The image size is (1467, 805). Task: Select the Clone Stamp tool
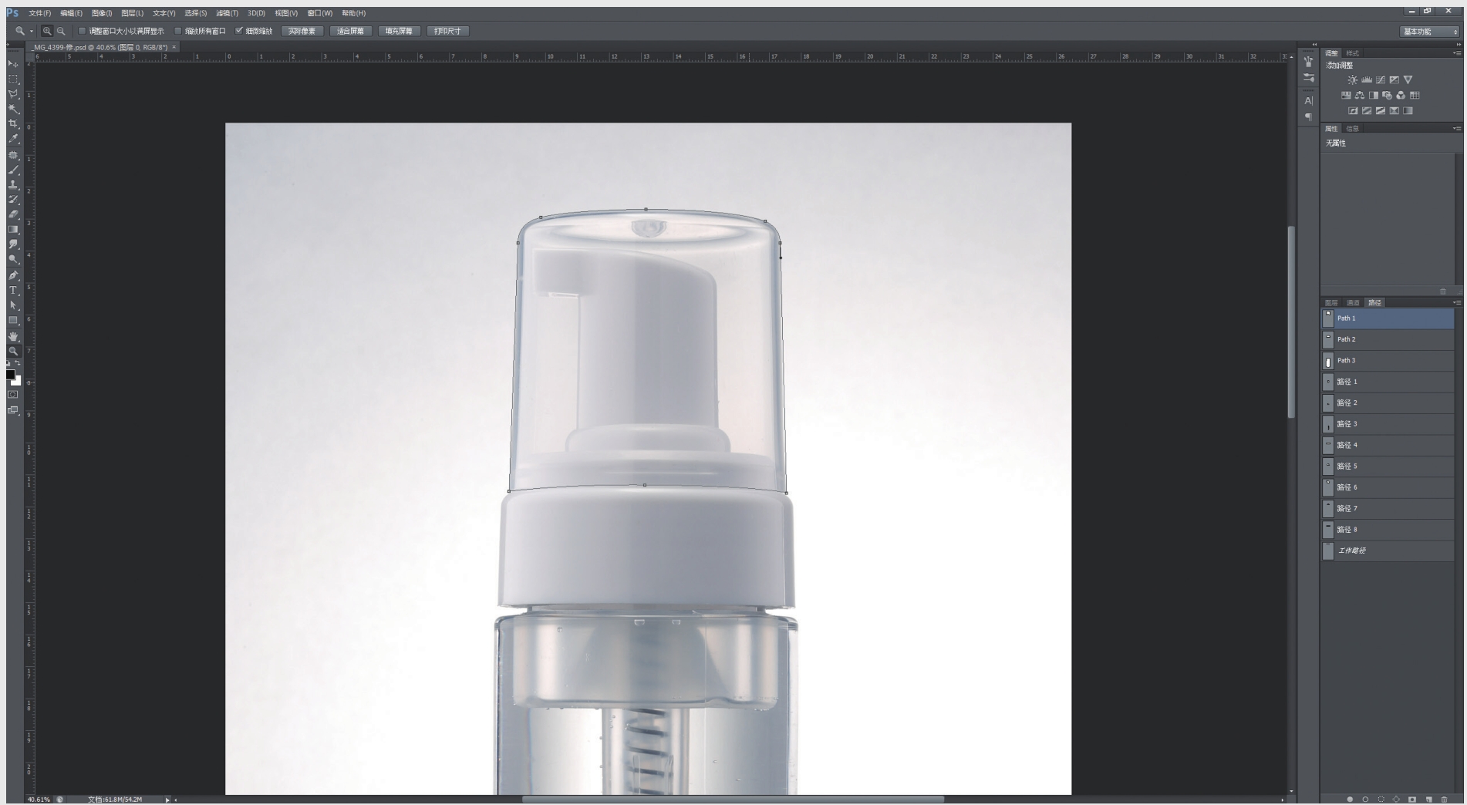coord(13,184)
